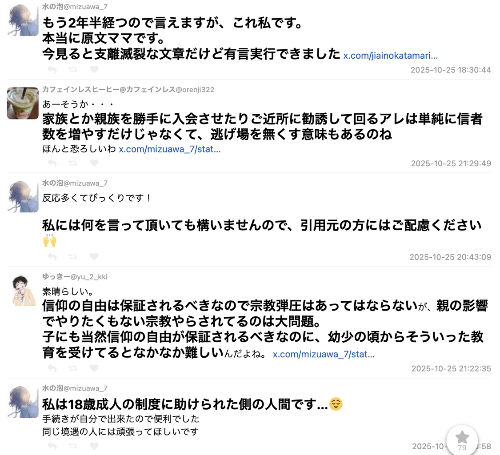Reply to the orenji322 tweet

[x=52, y=163]
